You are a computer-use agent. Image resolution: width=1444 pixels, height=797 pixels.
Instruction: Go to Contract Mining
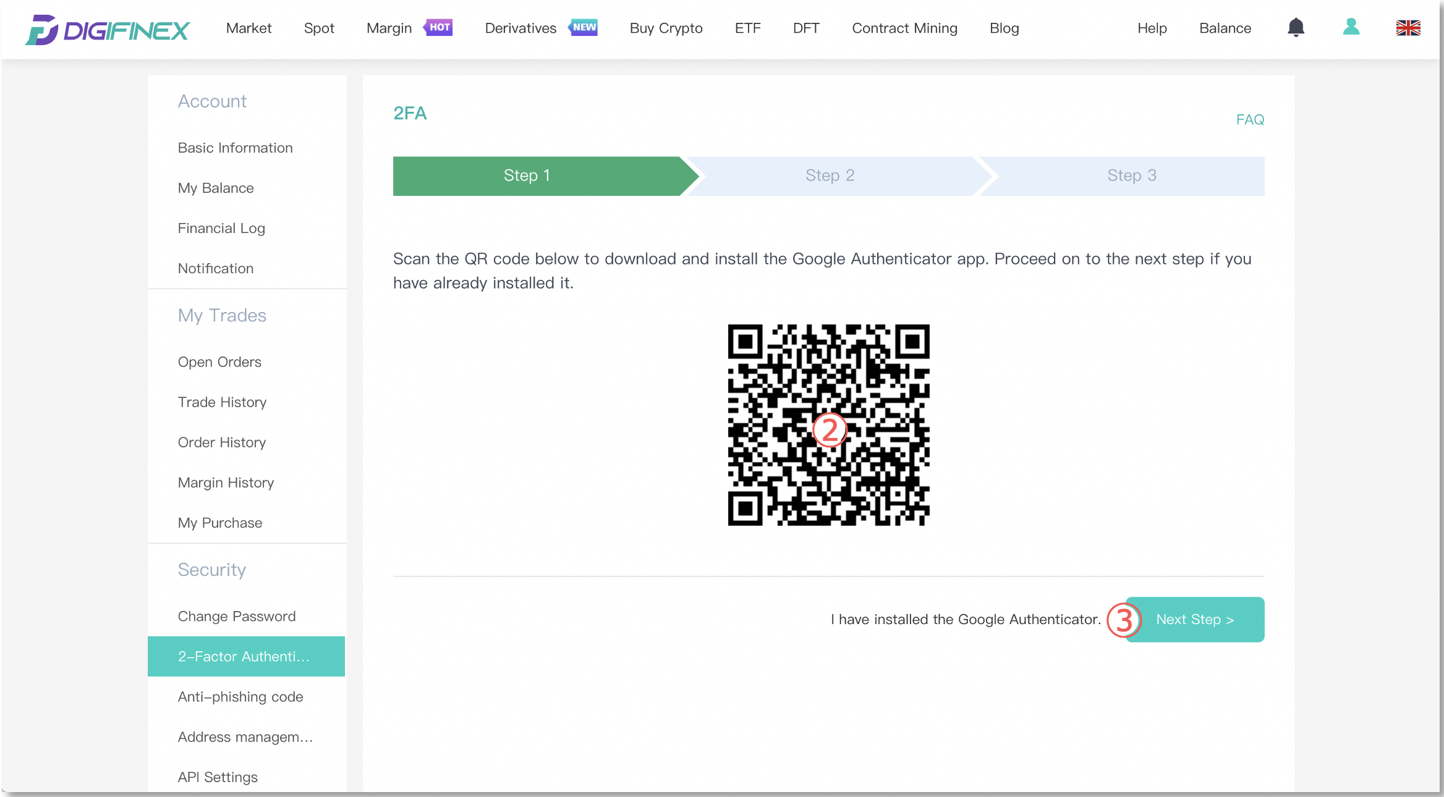coord(904,28)
